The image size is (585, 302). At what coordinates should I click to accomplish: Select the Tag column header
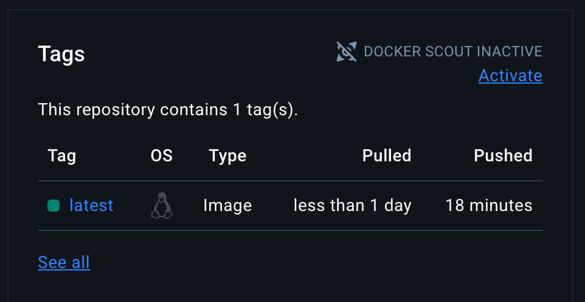pyautogui.click(x=61, y=156)
